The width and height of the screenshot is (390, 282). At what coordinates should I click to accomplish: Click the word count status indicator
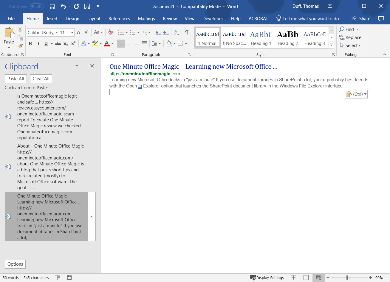click(x=10, y=277)
